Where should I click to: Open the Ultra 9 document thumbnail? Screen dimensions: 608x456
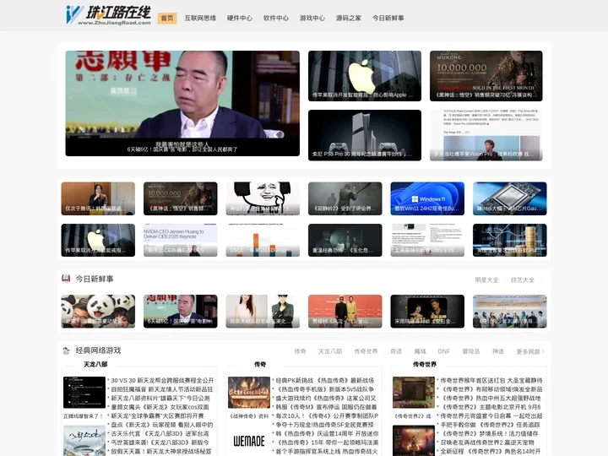[427, 240]
